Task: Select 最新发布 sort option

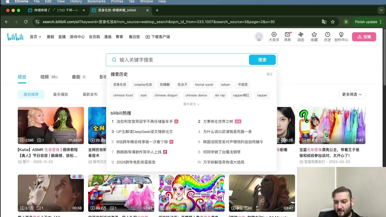Action: 90,94
